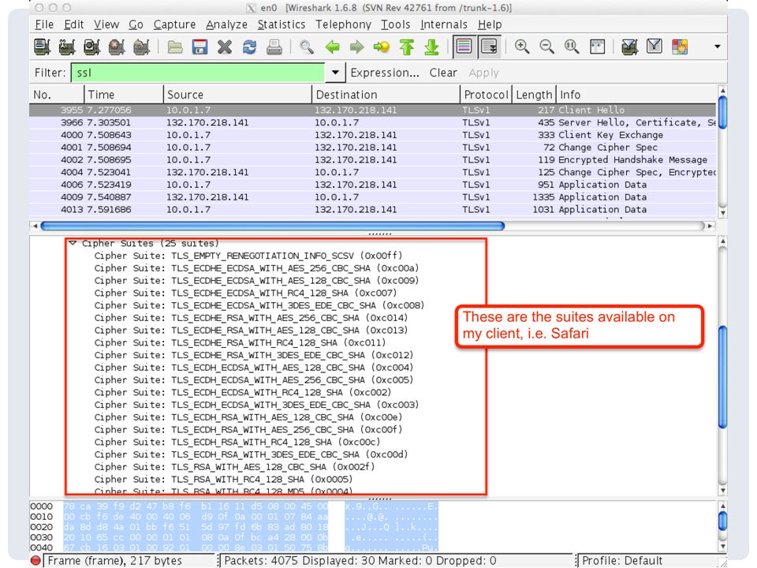This screenshot has width=757, height=568.
Task: Jump to last packet down arrow
Action: (431, 47)
